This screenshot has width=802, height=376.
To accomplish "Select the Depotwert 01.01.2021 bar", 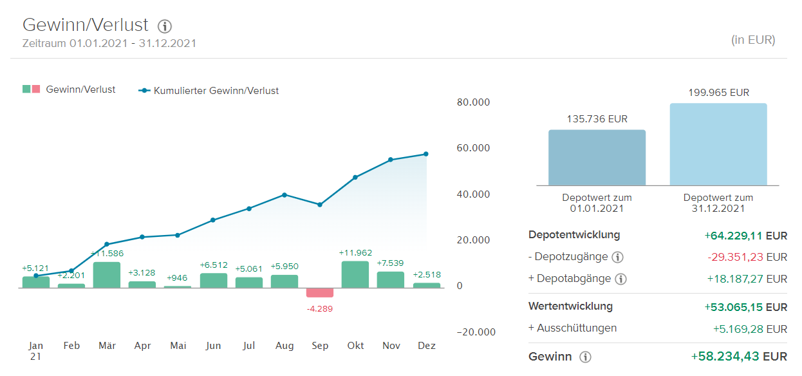I will (597, 158).
